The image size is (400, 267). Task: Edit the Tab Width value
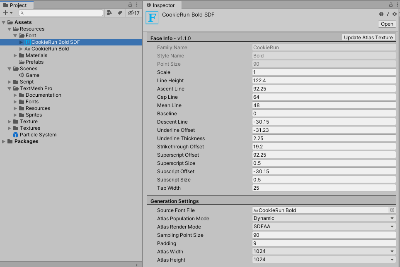point(324,188)
